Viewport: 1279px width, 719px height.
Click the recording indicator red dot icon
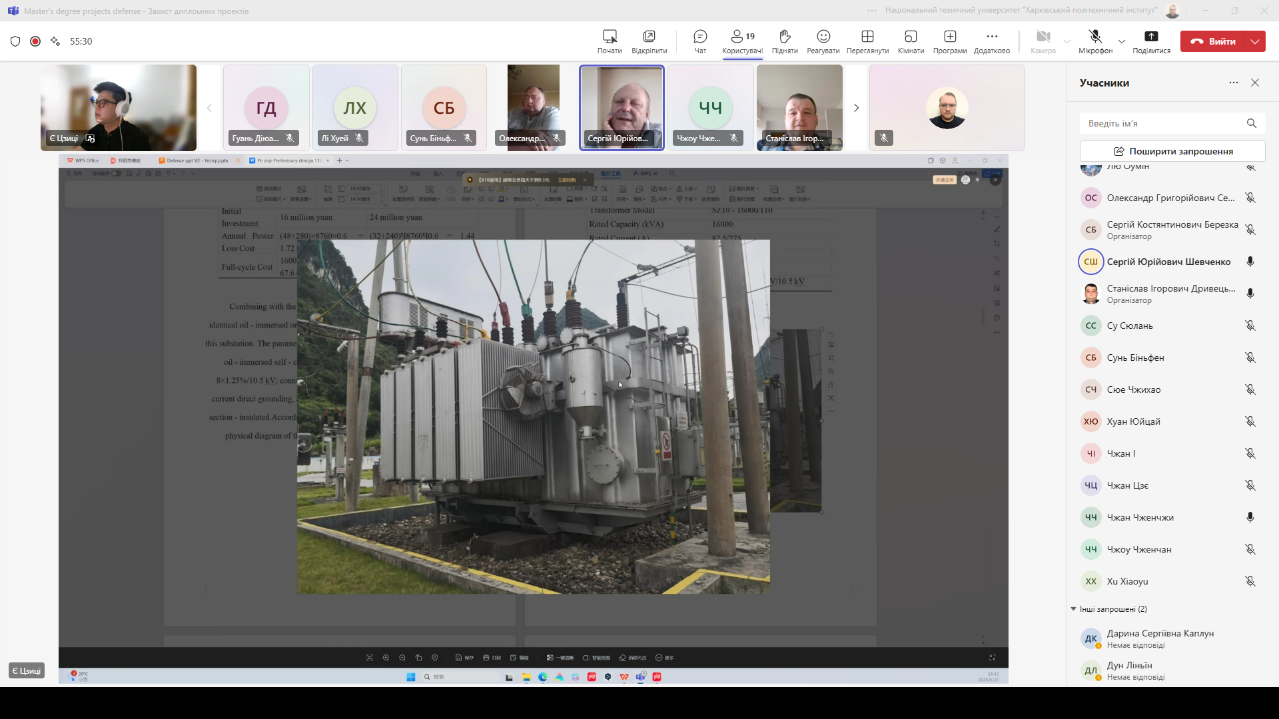click(35, 41)
